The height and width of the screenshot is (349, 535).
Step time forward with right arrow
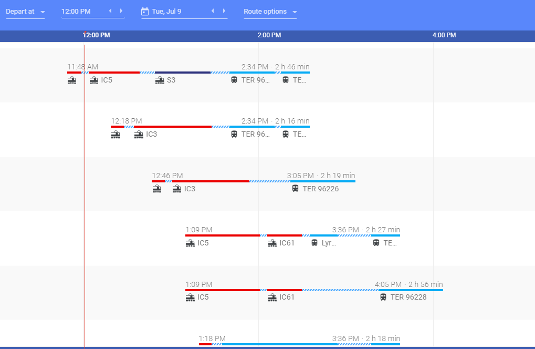pyautogui.click(x=121, y=11)
